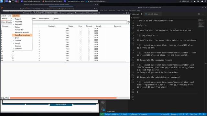Sort results by Request column header
Image resolution: width=207 pixels, height=116 pixels.
point(5,26)
